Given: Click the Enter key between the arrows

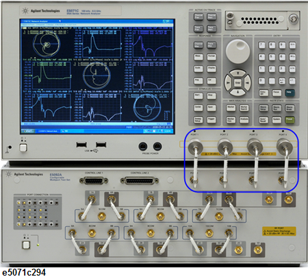Looking at the screenshot, I should [238, 83].
